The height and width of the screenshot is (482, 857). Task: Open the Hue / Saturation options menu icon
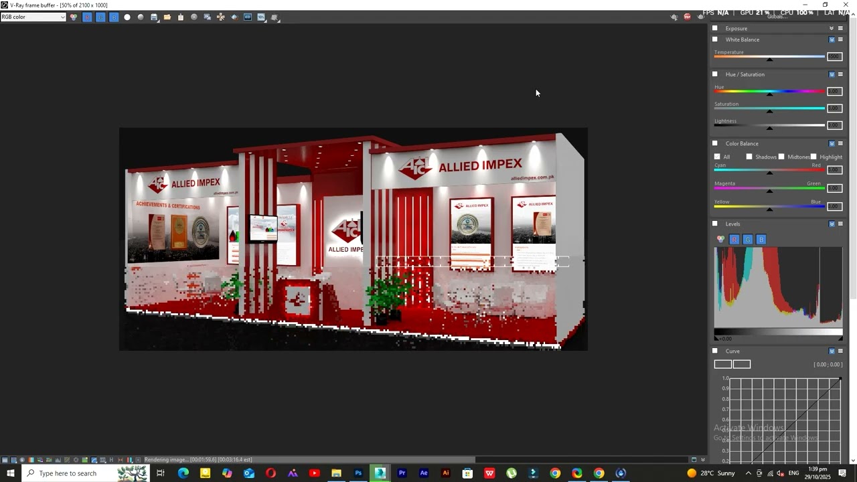840,74
